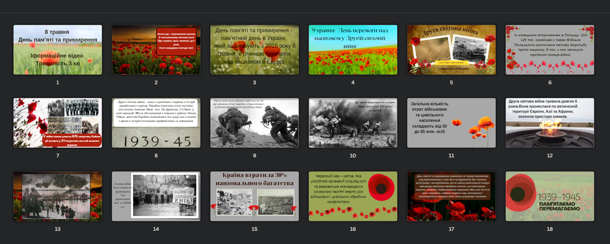Select slide 8 showing '1939 - 45'
Screen dimensions: 610x244
pos(156,123)
